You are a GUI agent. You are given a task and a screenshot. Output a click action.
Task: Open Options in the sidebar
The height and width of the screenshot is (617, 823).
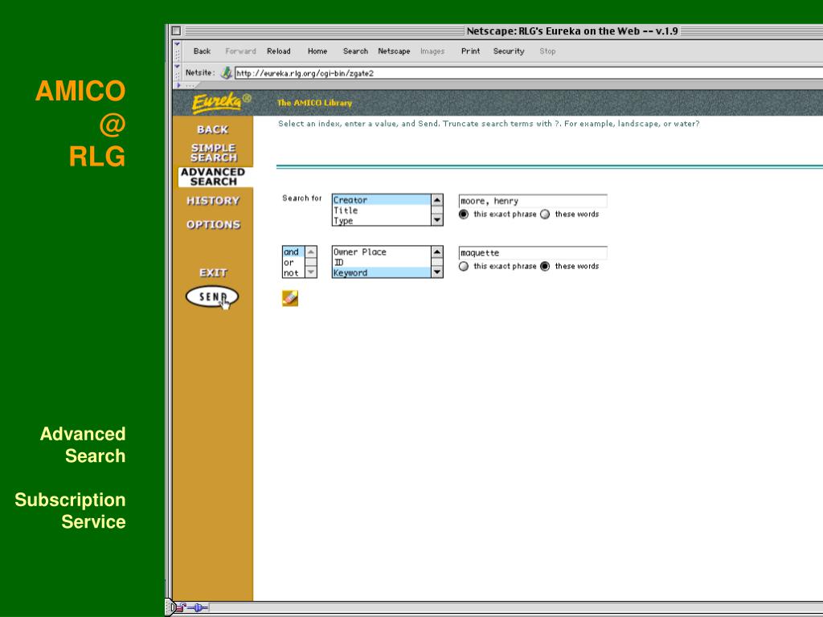point(213,225)
